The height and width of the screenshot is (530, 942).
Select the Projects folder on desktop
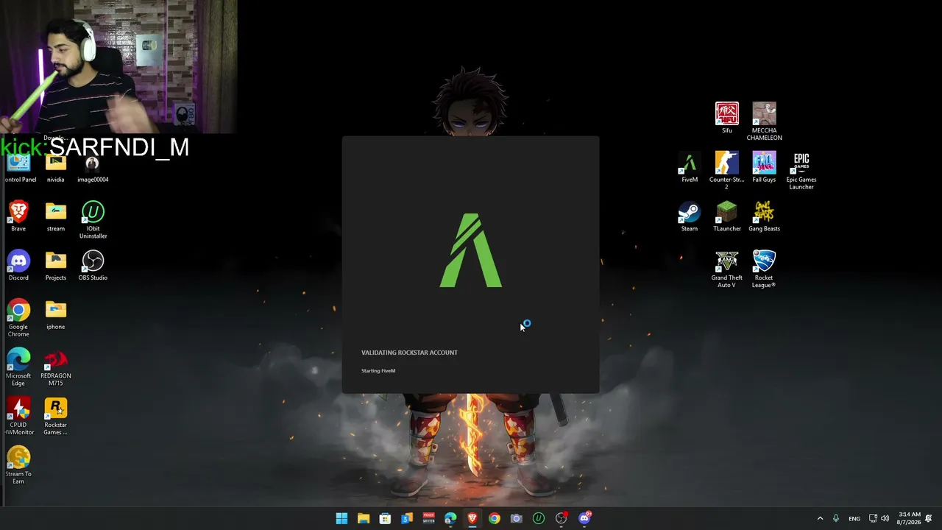56,266
